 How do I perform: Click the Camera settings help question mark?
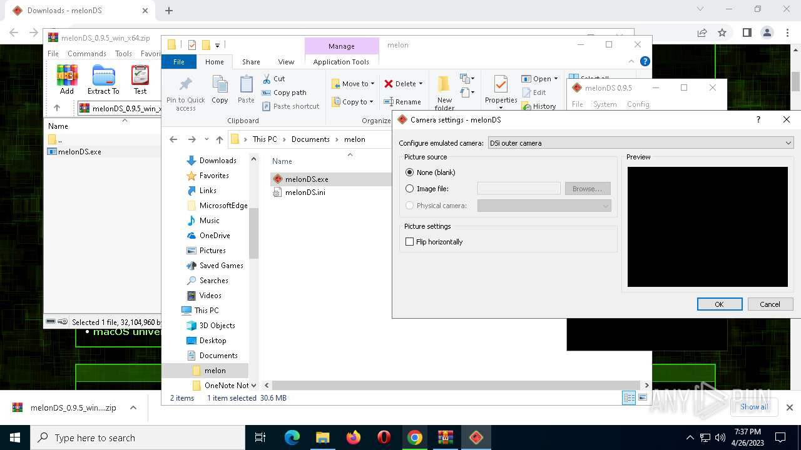(758, 119)
